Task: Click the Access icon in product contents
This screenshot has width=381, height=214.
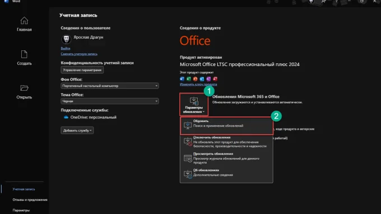Action: tap(215, 78)
